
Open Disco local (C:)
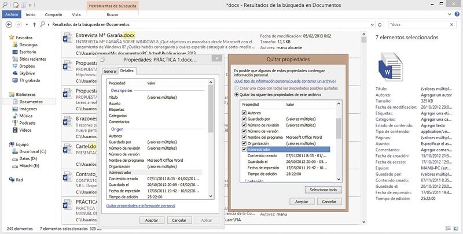pyautogui.click(x=32, y=151)
